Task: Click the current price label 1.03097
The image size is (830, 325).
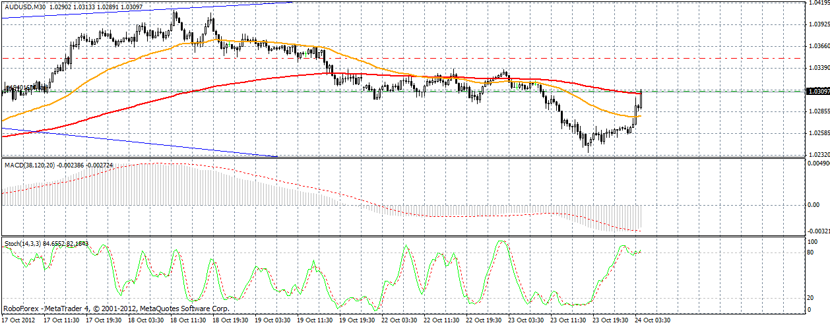Action: pyautogui.click(x=817, y=92)
